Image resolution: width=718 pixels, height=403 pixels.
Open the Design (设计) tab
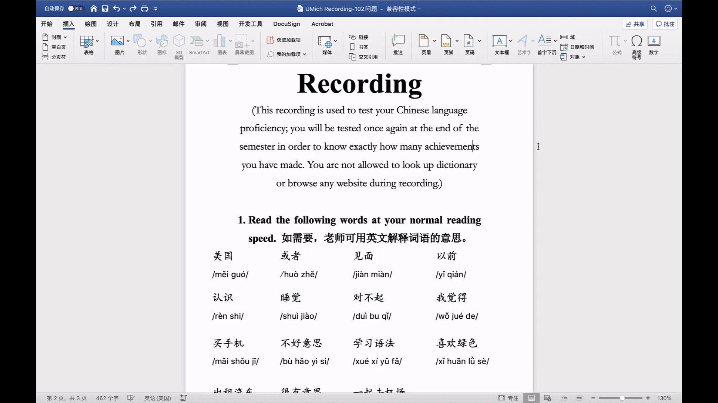112,24
